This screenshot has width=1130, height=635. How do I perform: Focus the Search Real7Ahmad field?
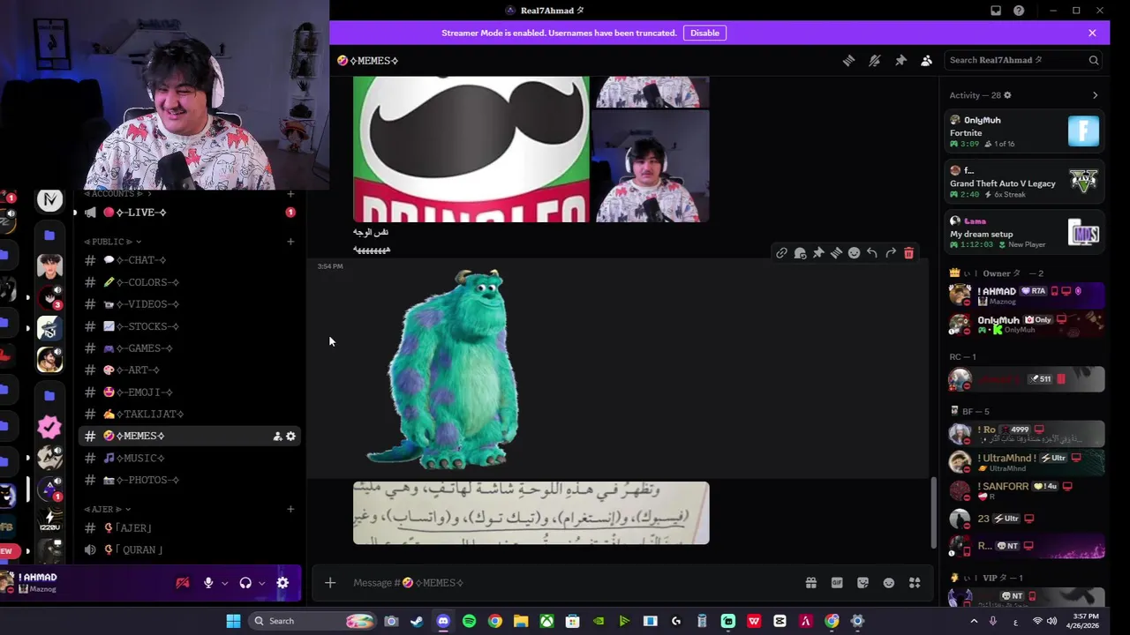[1023, 60]
